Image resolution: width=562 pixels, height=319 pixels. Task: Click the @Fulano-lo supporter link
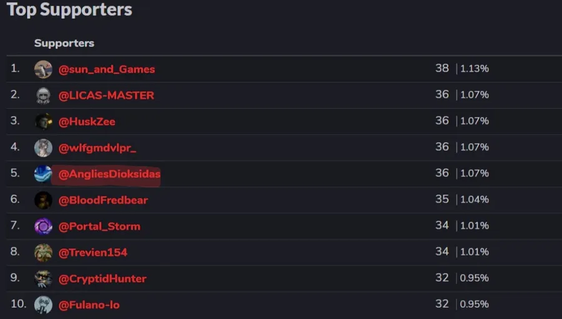pyautogui.click(x=89, y=305)
